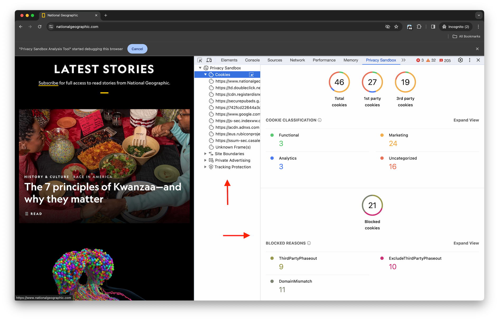Toggle the device emulation icon in DevTools
Image resolution: width=499 pixels, height=320 pixels.
pyautogui.click(x=209, y=60)
